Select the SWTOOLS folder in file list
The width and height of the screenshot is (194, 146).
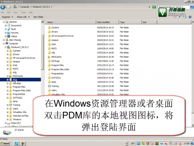click(x=56, y=78)
